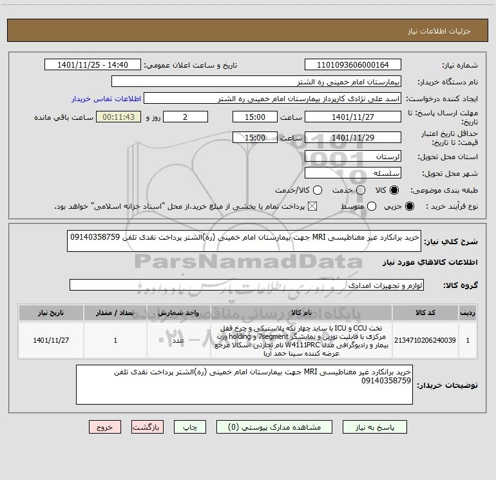496x480 pixels.
Task: Click the پاسخ به نیاز button
Action: point(374,427)
